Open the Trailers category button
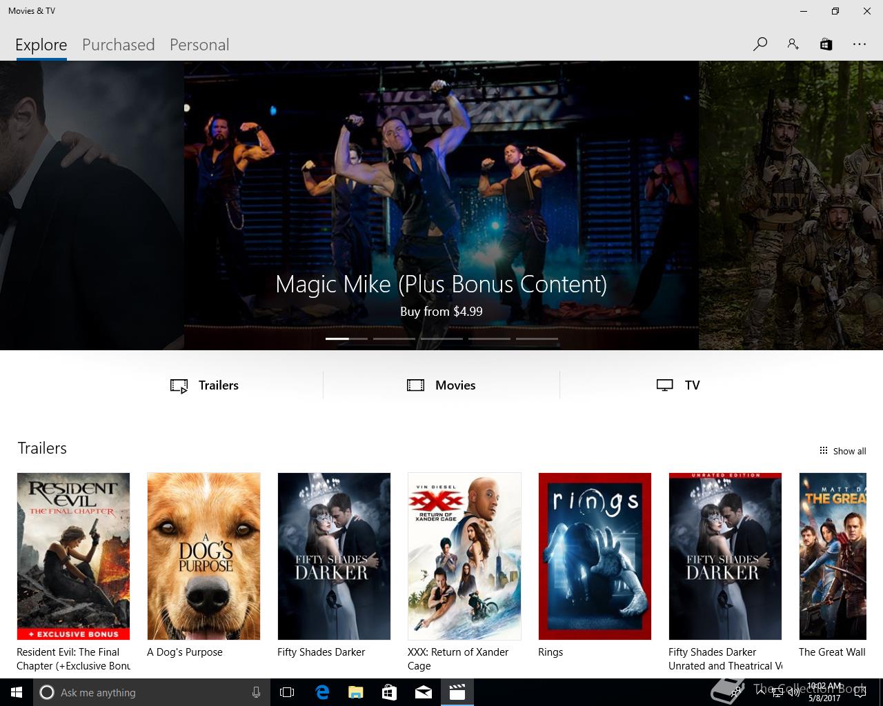This screenshot has width=883, height=706. (x=205, y=385)
